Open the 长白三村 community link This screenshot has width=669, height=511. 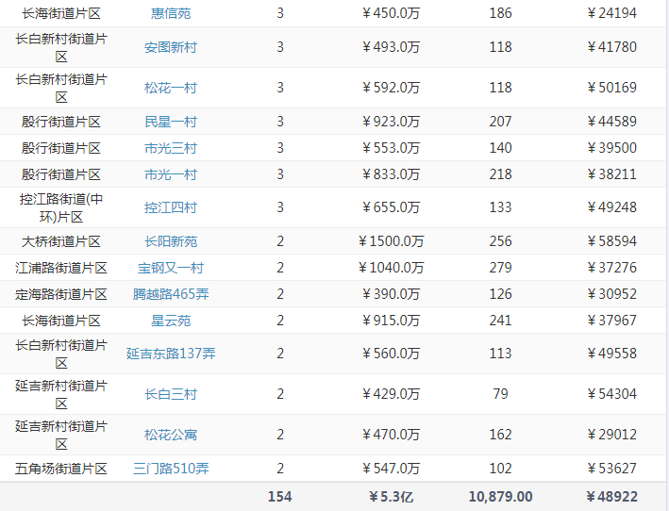(x=171, y=394)
